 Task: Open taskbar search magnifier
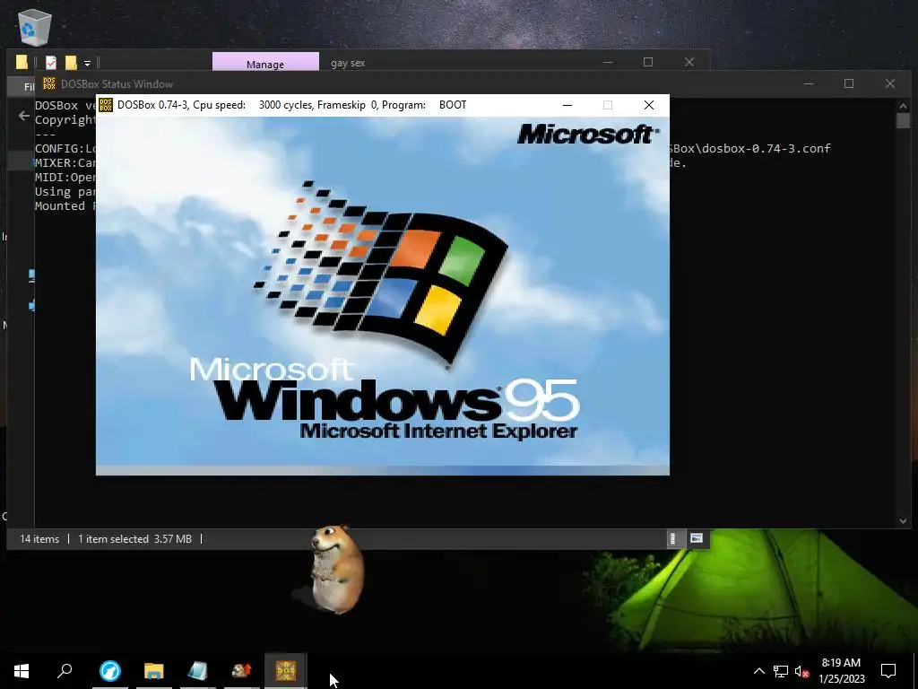65,670
